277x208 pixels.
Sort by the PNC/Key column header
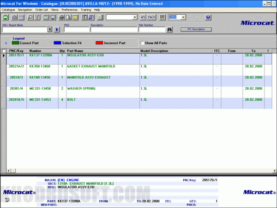[x=16, y=51]
